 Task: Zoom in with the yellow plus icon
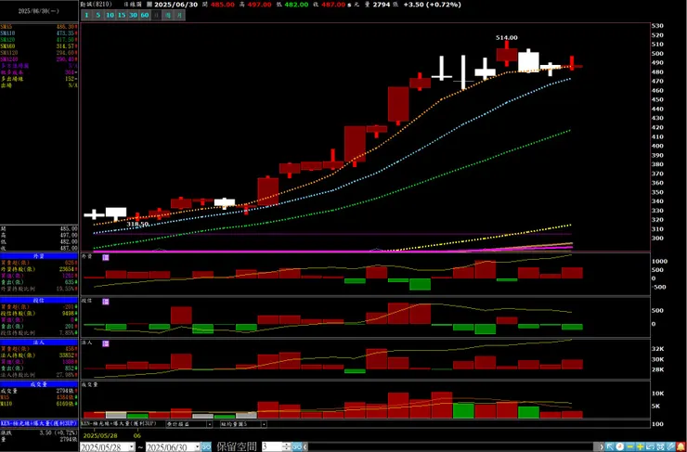(x=641, y=446)
